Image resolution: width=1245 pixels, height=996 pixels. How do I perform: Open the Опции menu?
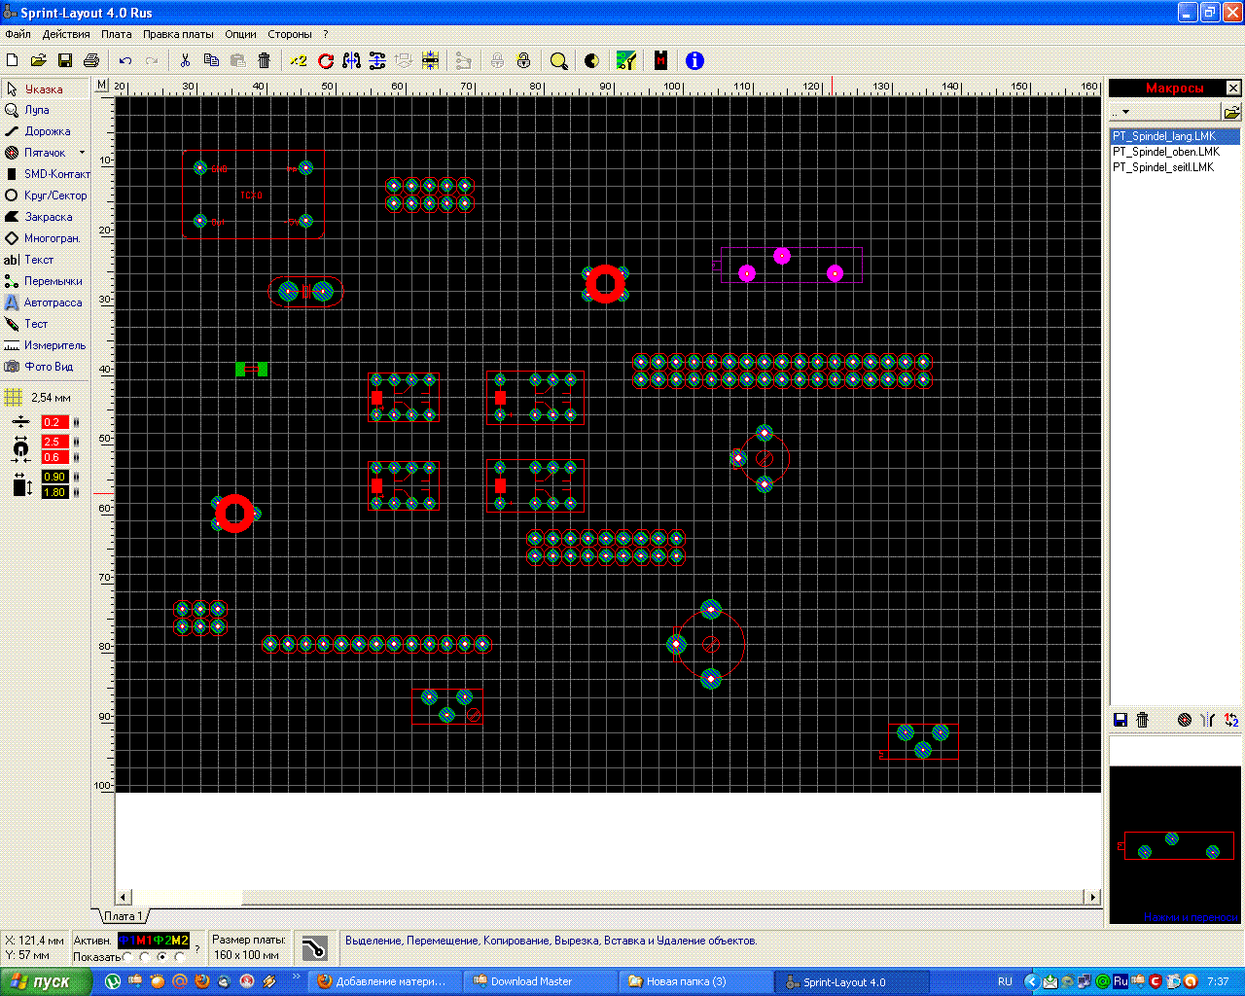pyautogui.click(x=240, y=34)
